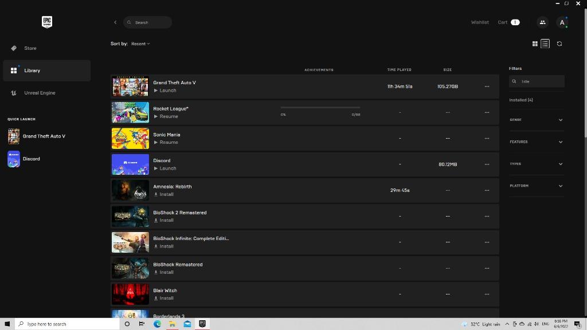The width and height of the screenshot is (587, 330).
Task: Open more options for Amnesia: Rebirth
Action: pyautogui.click(x=487, y=190)
